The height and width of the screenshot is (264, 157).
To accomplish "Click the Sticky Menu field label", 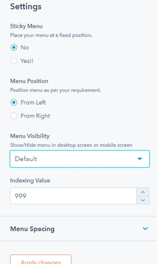I will [x=26, y=26].
